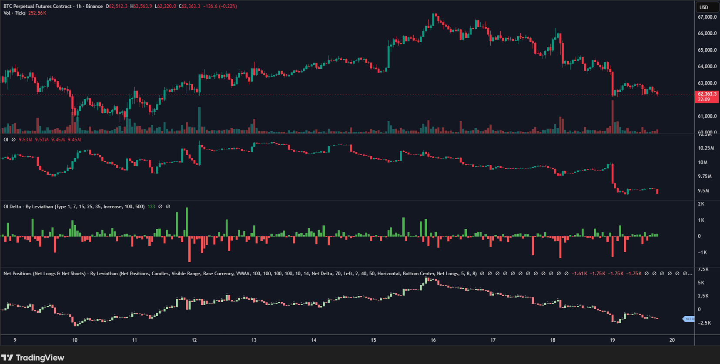Viewport: 720px width, 364px height.
Task: Click the 22:09 bar countdown label
Action: [703, 100]
